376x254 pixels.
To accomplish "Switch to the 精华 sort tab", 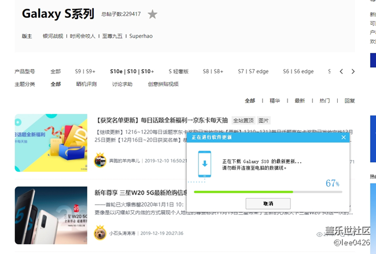I will pyautogui.click(x=275, y=100).
